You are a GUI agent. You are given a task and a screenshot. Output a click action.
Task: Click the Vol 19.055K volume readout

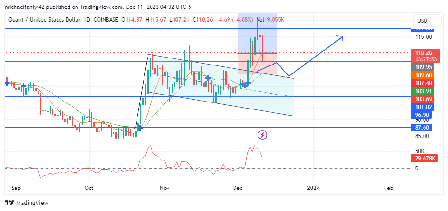click(270, 20)
